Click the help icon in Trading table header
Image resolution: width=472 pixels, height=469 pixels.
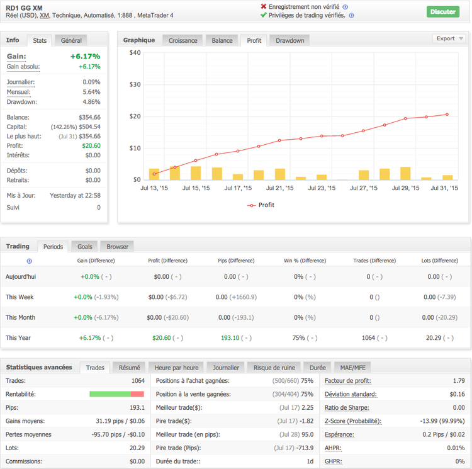[x=29, y=261]
